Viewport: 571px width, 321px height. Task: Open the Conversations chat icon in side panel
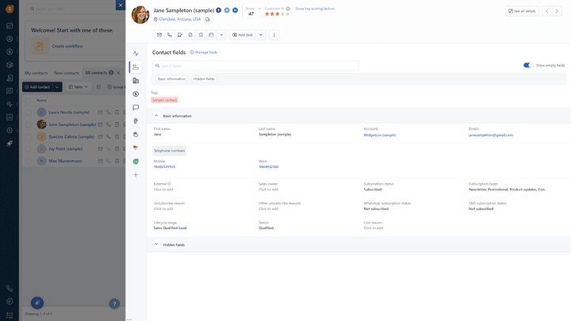(x=136, y=108)
